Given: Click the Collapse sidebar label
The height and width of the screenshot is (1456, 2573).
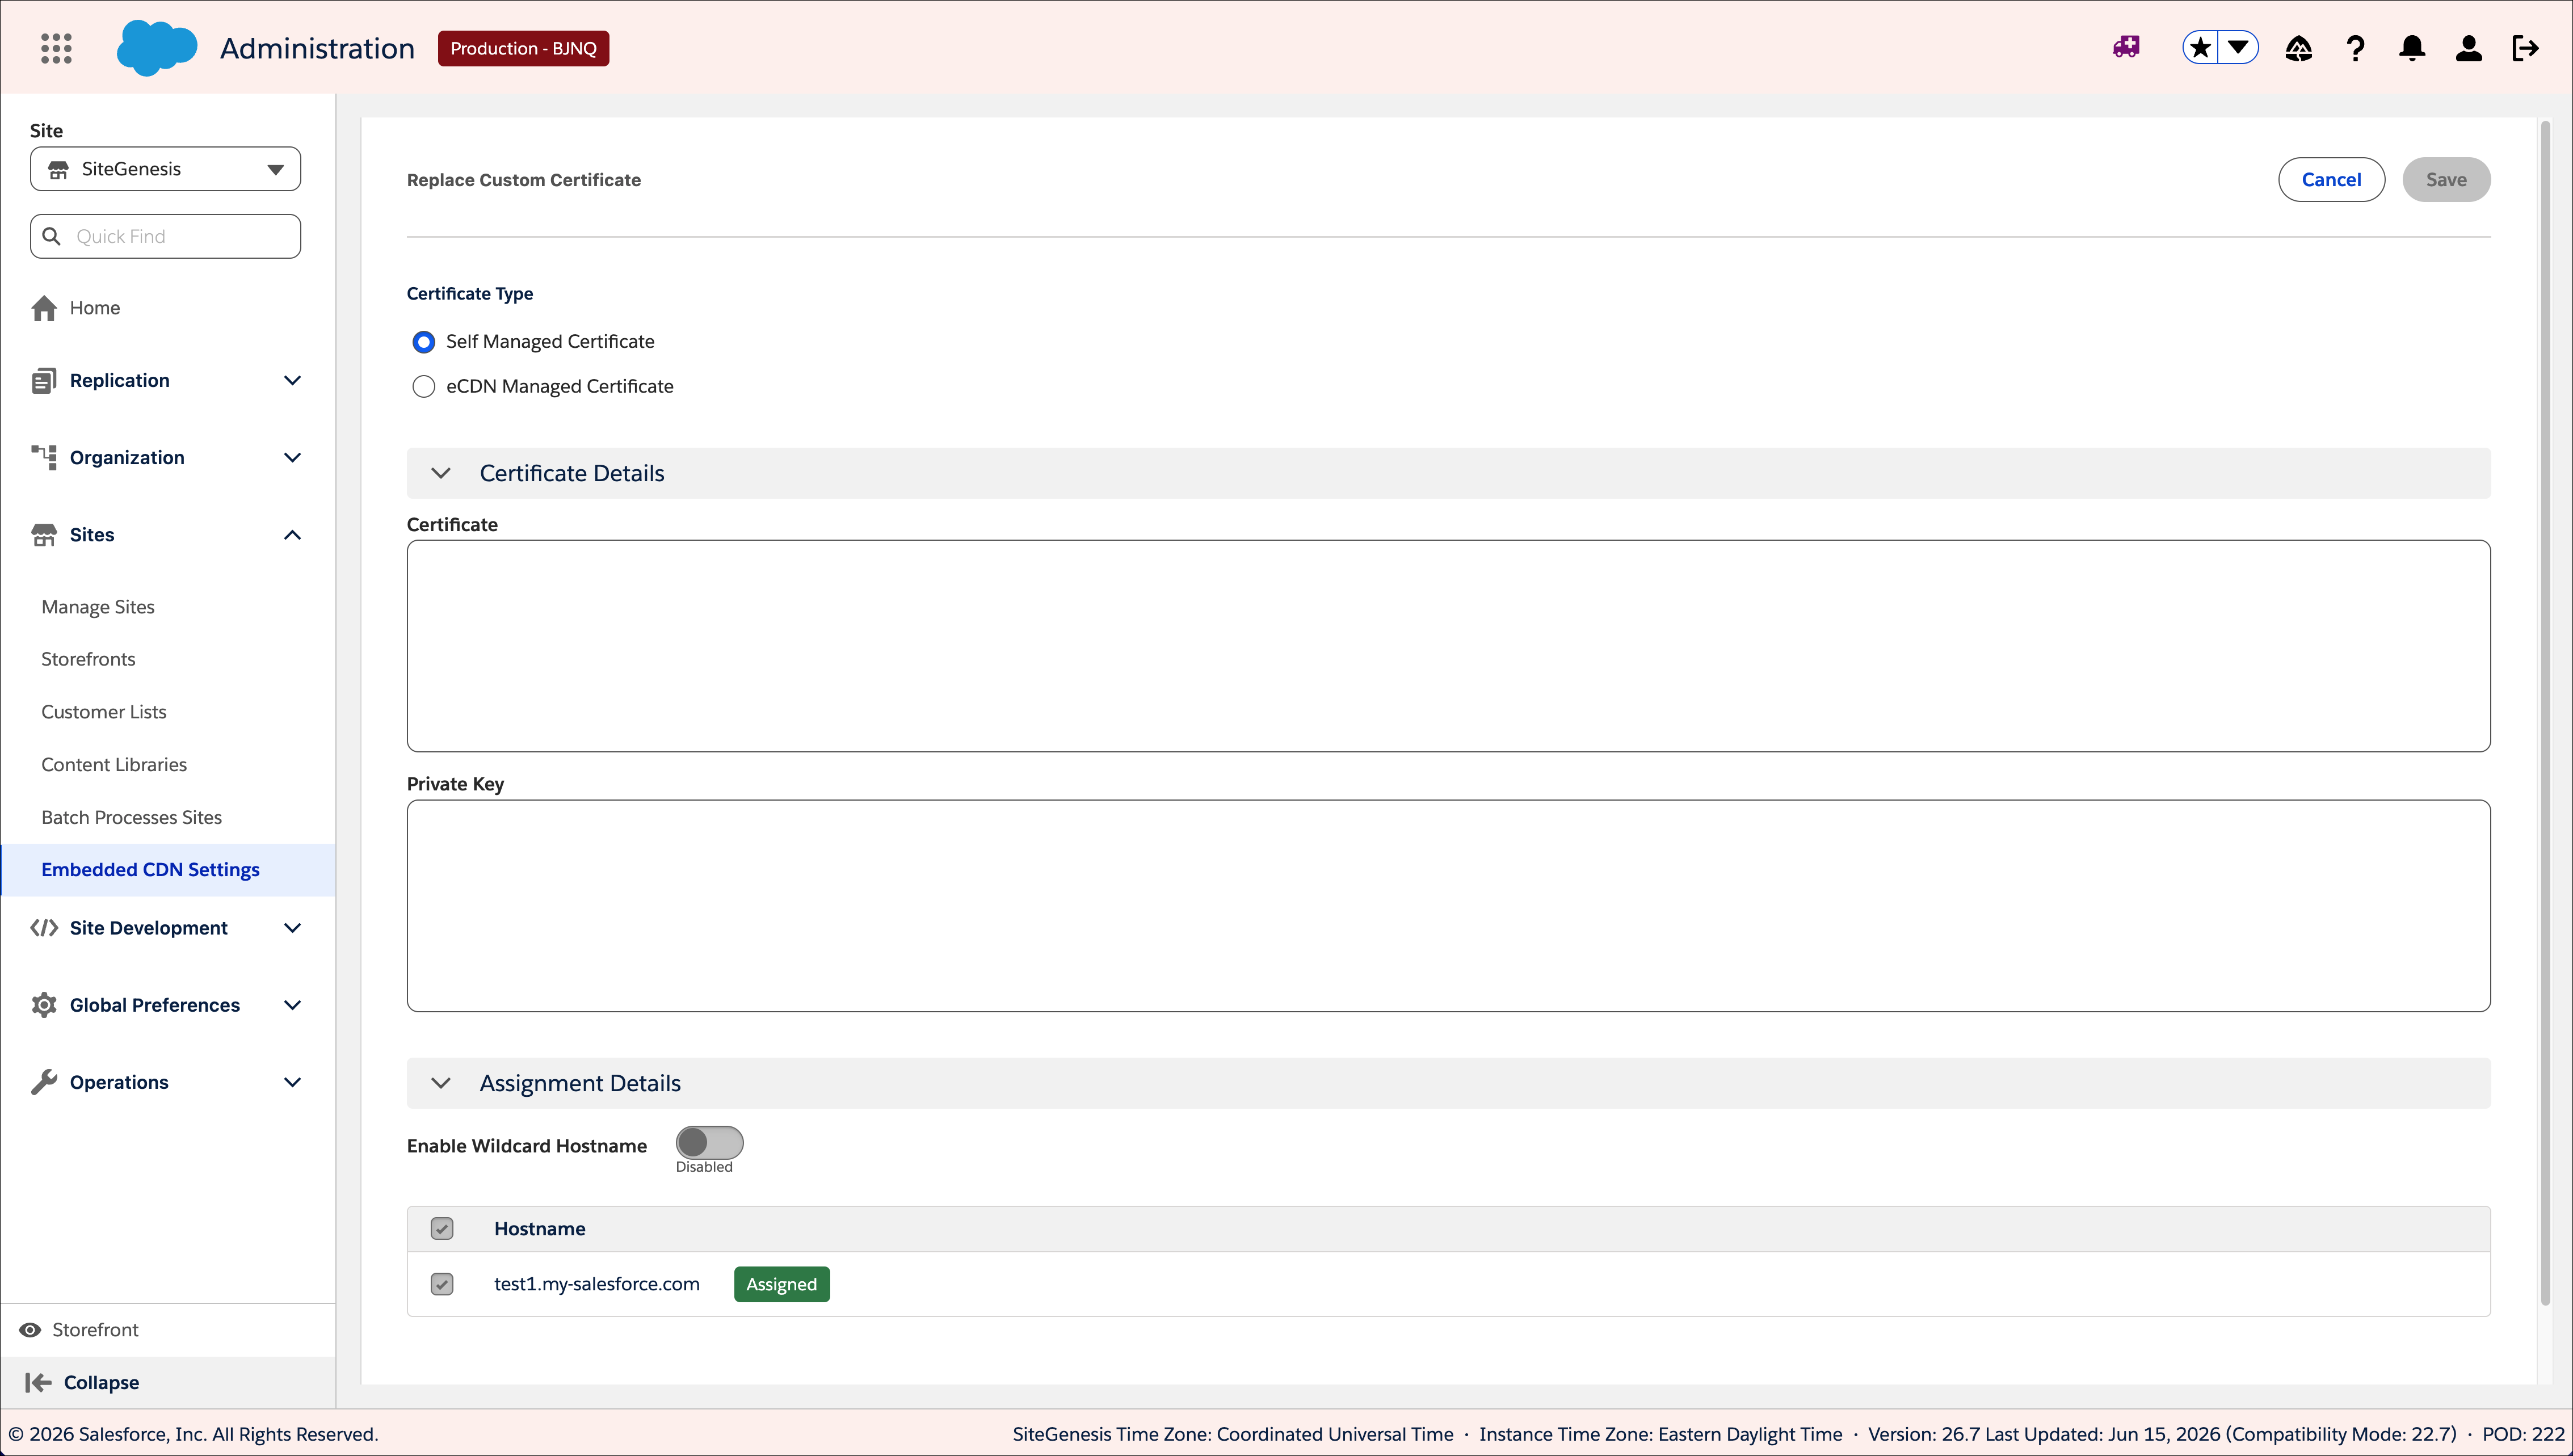Looking at the screenshot, I should [101, 1383].
